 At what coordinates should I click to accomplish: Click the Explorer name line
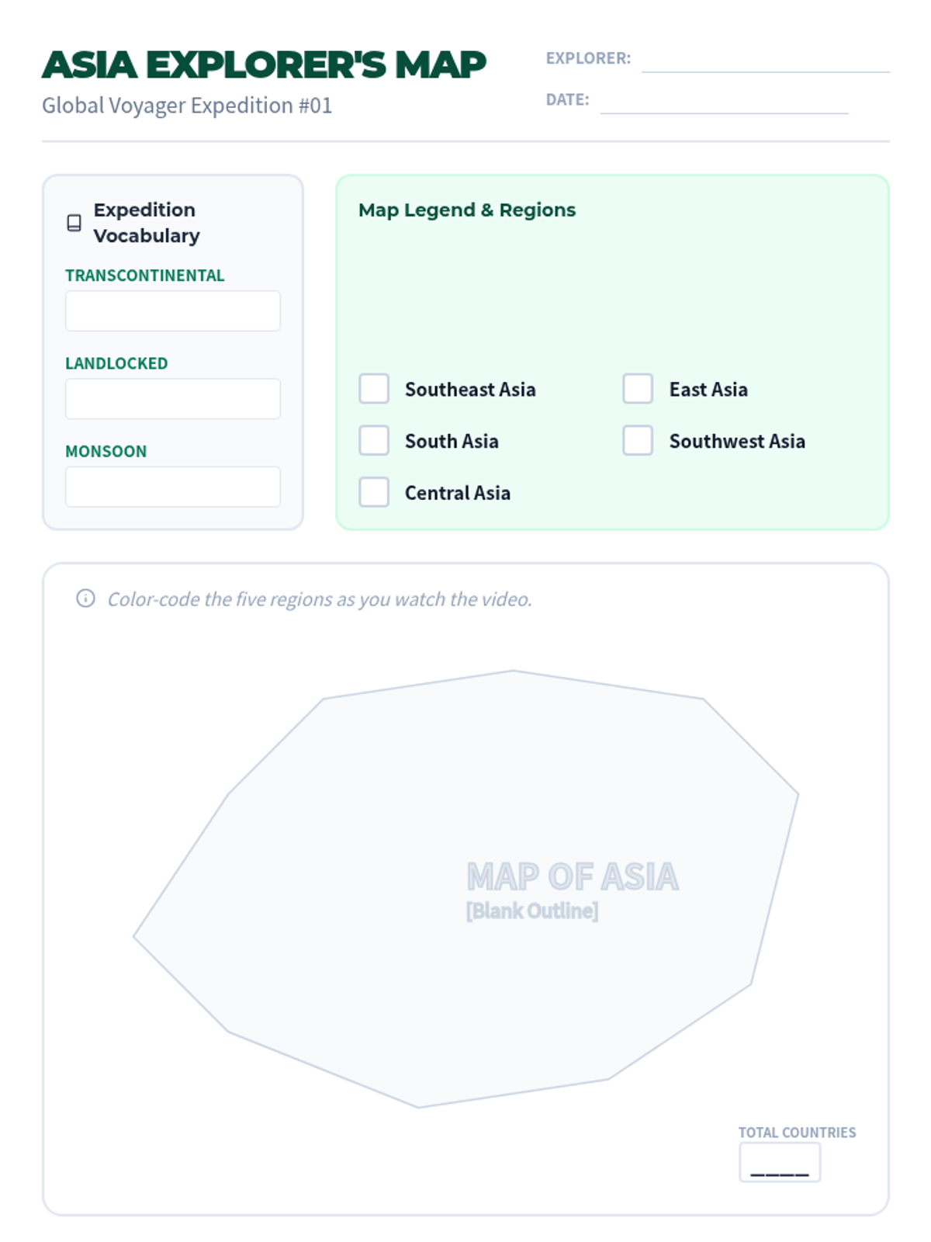click(x=765, y=61)
